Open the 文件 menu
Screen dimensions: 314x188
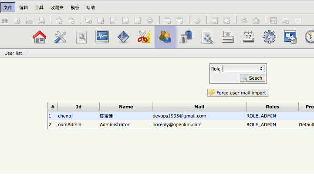pos(8,7)
